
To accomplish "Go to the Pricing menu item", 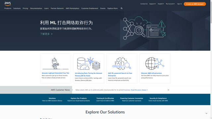I will click(x=25, y=8).
